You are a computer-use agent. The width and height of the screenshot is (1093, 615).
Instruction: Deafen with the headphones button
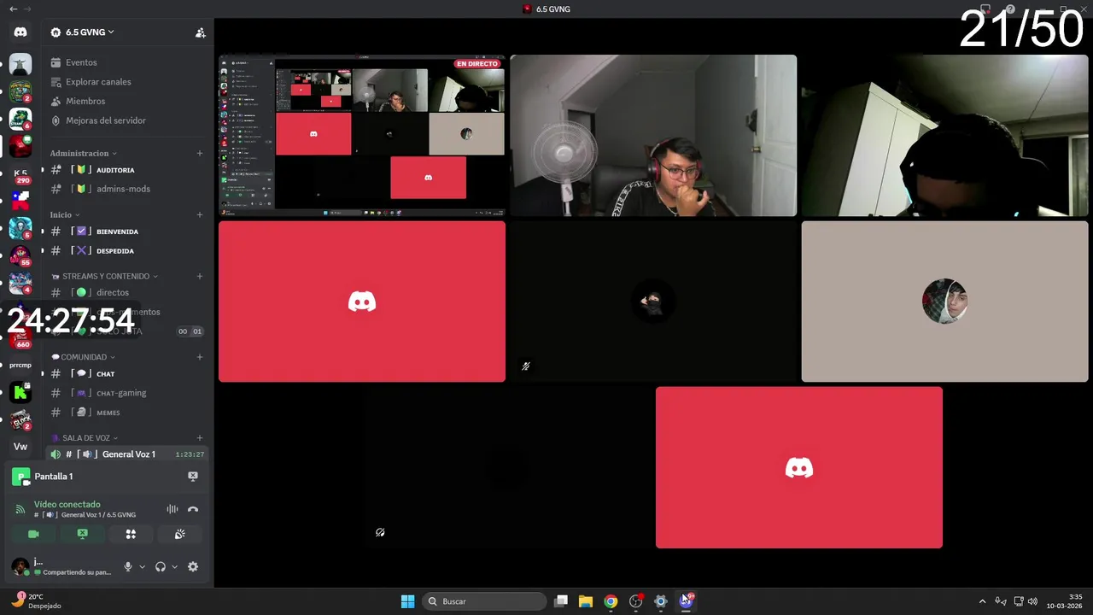(x=161, y=566)
